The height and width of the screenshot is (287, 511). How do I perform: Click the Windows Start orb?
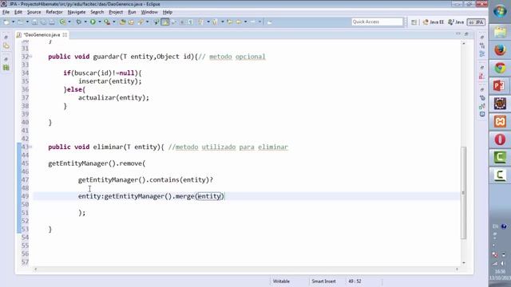500,11
